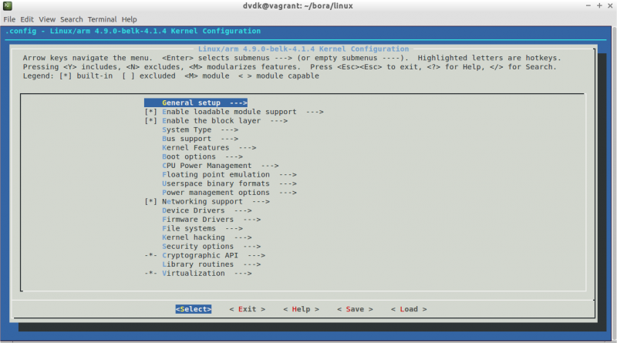617x343 pixels.
Task: Click the < Save > button
Action: (355, 309)
